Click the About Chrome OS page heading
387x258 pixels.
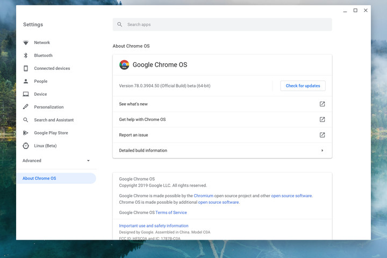[131, 46]
